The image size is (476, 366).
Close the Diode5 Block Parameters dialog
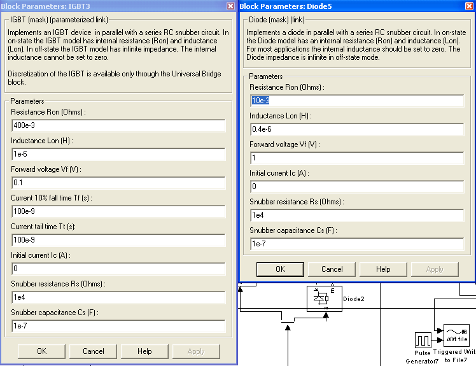point(470,6)
